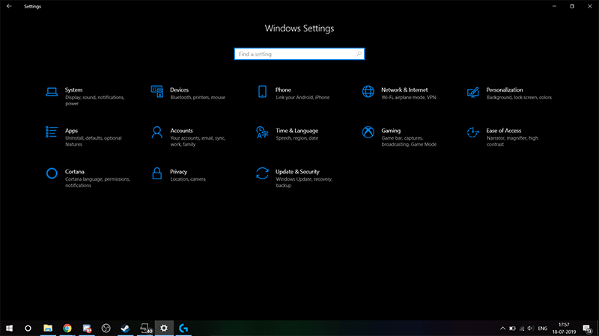Select the Settings gear taskbar button
Viewport: 599px width, 336px height.
pos(164,328)
